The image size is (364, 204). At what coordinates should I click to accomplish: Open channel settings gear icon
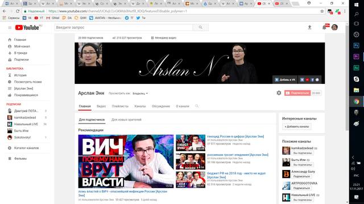pos(279,93)
